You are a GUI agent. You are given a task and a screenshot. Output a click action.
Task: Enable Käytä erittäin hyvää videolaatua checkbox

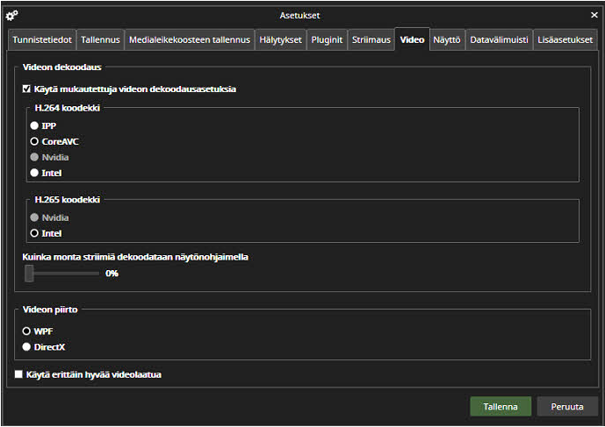19,374
